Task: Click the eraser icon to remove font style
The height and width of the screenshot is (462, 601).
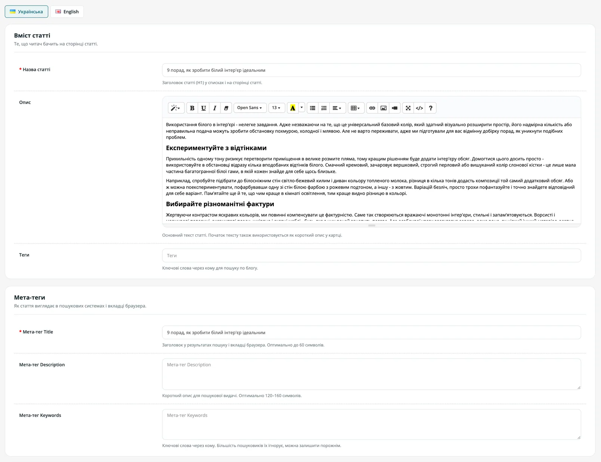Action: click(x=226, y=108)
